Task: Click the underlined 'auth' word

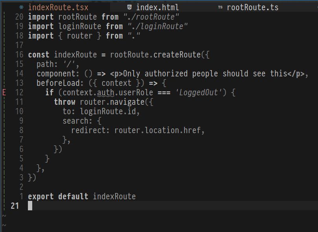Action: tap(106, 93)
